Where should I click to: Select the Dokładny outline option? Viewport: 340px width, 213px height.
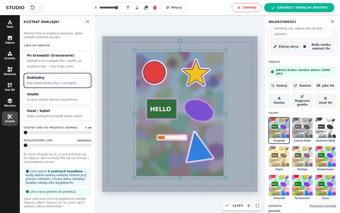58,80
